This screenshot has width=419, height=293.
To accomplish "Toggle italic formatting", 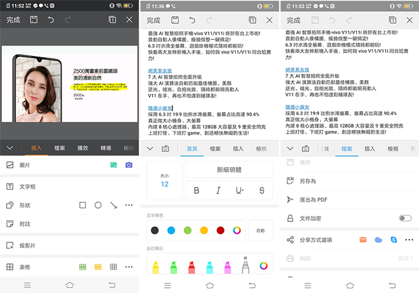I will click(218, 190).
